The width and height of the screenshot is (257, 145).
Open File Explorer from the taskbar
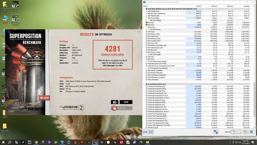148,142
